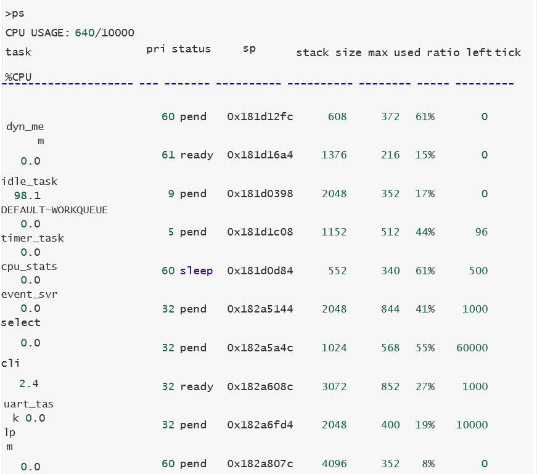
Task: Select task name 'event_svr'
Action: coord(30,295)
